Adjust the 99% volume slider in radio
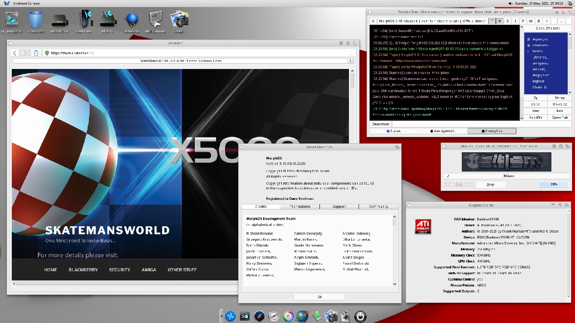 (x=554, y=185)
